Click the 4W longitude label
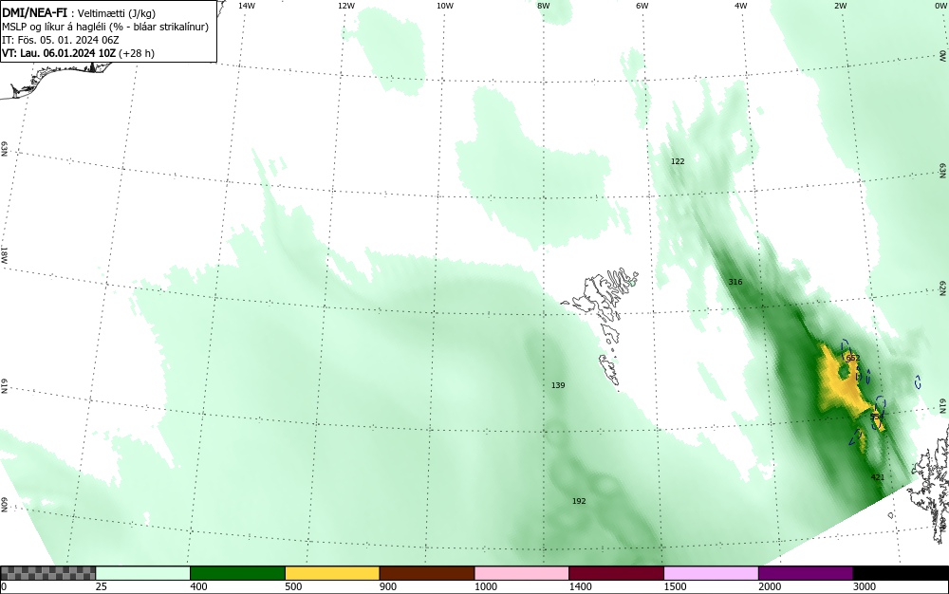Viewport: 949px width, 594px height. point(741,6)
